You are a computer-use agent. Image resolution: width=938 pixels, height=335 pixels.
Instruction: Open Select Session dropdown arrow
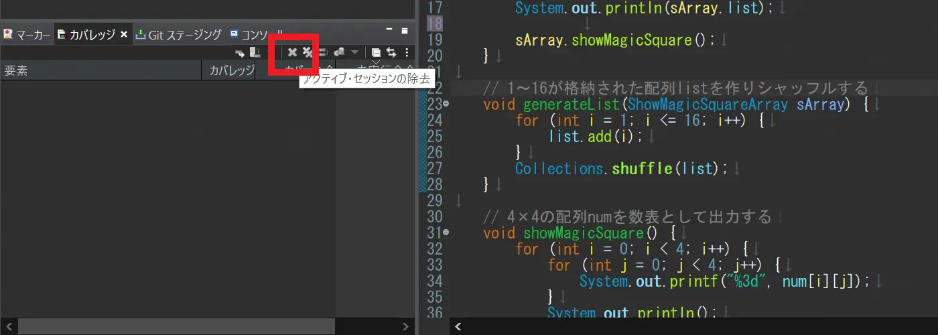tap(354, 52)
